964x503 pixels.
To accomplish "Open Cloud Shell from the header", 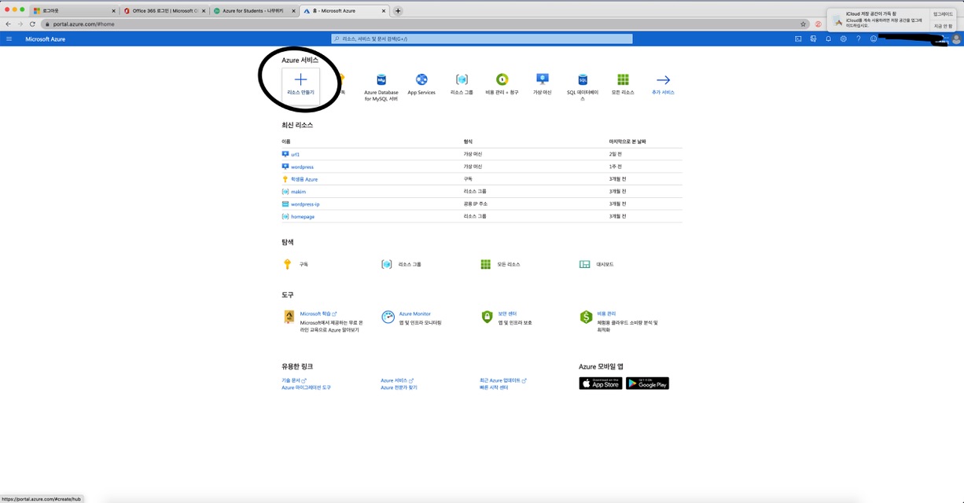I will (x=798, y=39).
